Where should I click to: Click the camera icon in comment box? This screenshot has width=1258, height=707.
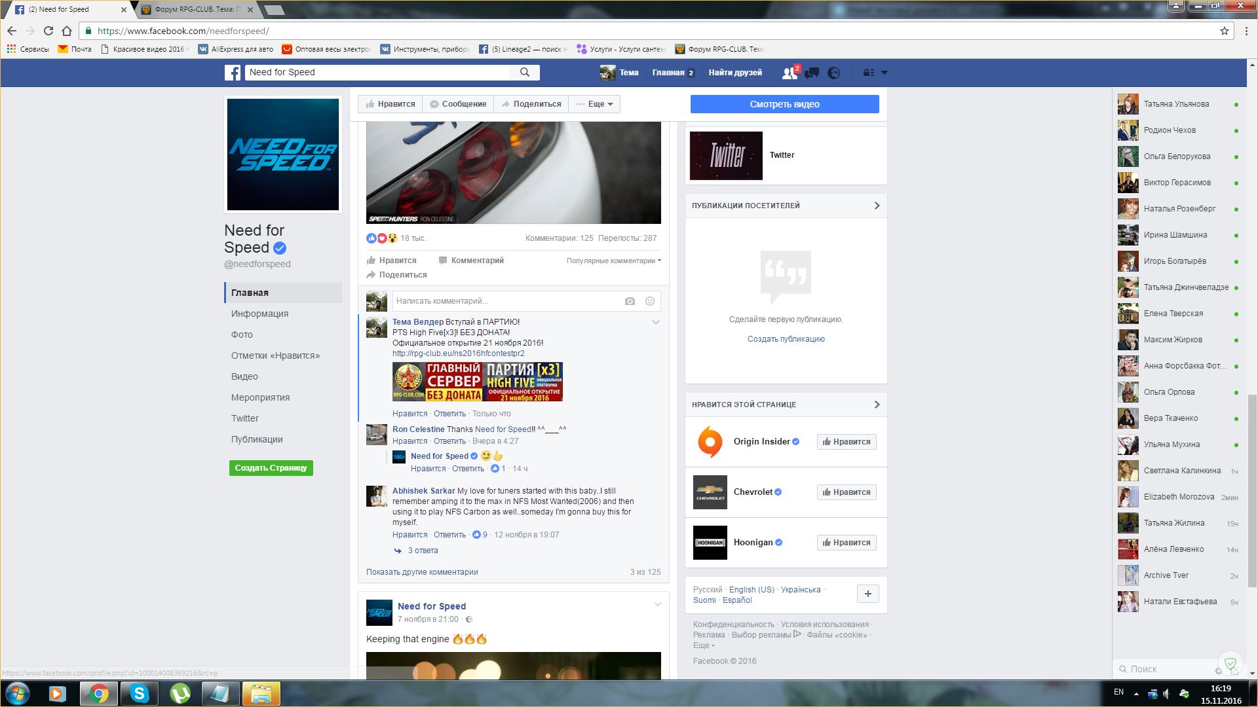[x=630, y=301]
